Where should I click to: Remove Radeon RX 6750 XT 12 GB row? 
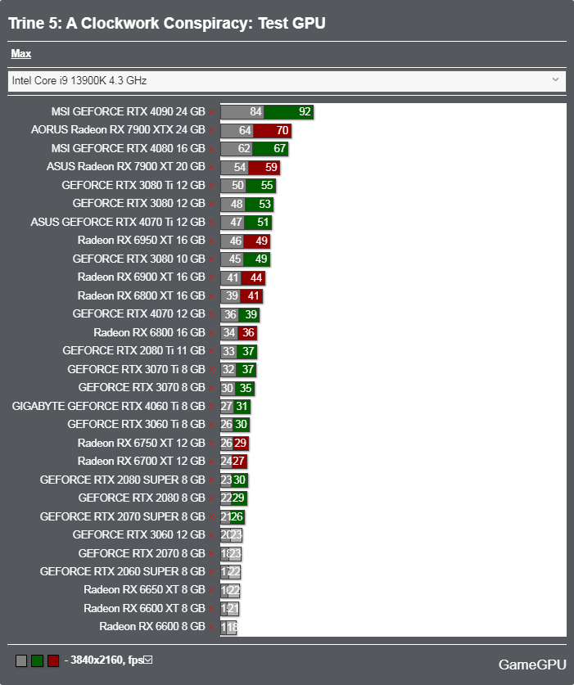coord(211,444)
